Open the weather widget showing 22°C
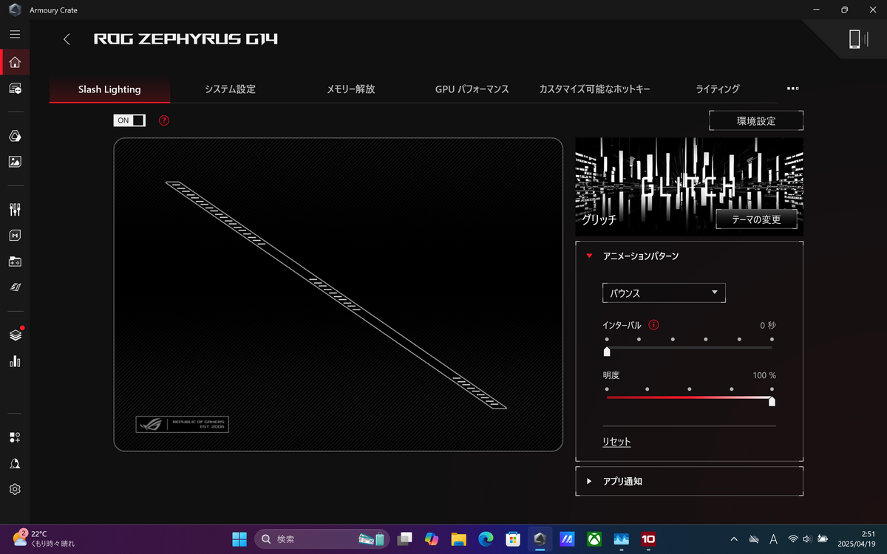This screenshot has height=554, width=887. click(43, 538)
